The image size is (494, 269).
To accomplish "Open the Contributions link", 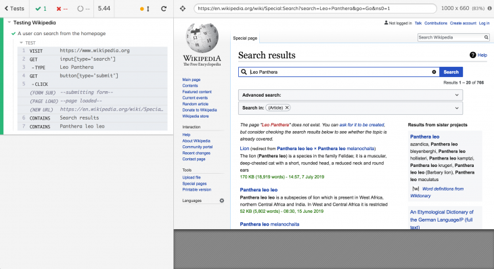I will [x=436, y=23].
